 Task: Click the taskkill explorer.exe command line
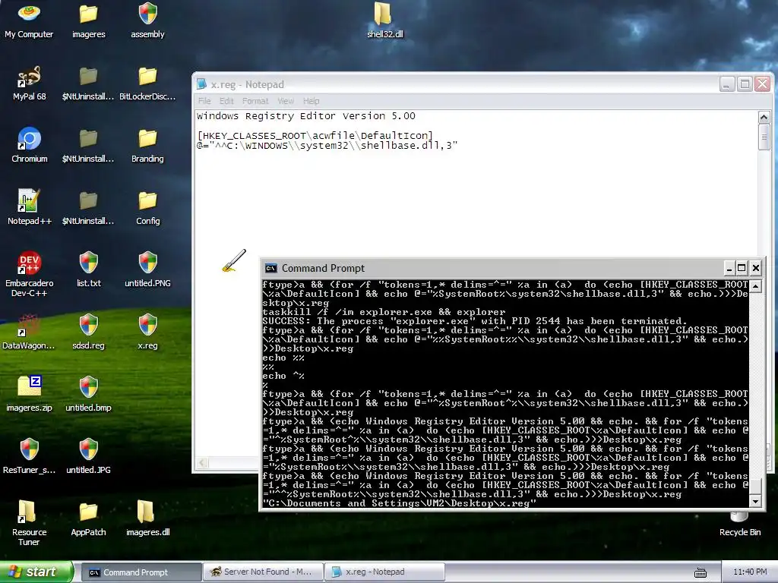384,312
